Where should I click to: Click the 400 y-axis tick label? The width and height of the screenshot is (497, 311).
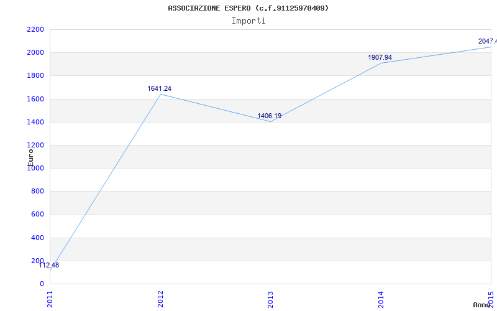click(38, 238)
